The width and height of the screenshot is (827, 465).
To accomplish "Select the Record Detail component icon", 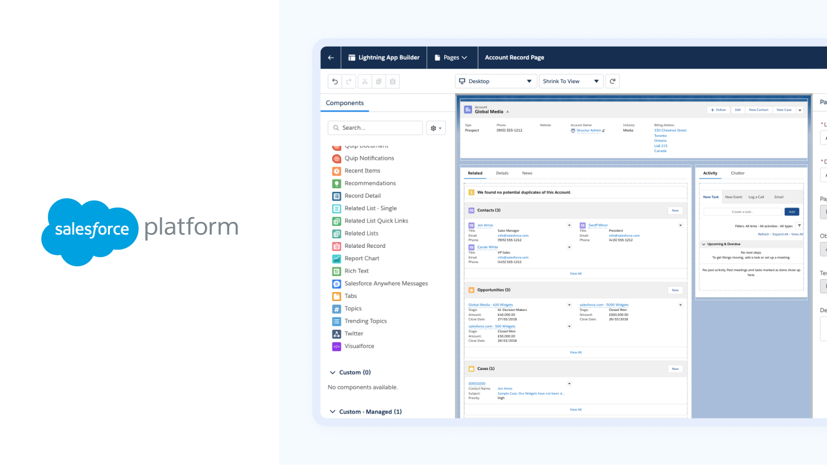I will pyautogui.click(x=336, y=196).
